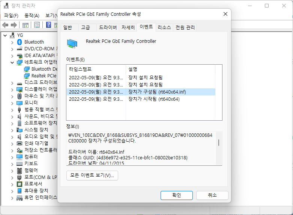This screenshot has height=215, width=293.
Task: Select the 소프트웨어 장치 icon
Action: pyautogui.click(x=20, y=123)
